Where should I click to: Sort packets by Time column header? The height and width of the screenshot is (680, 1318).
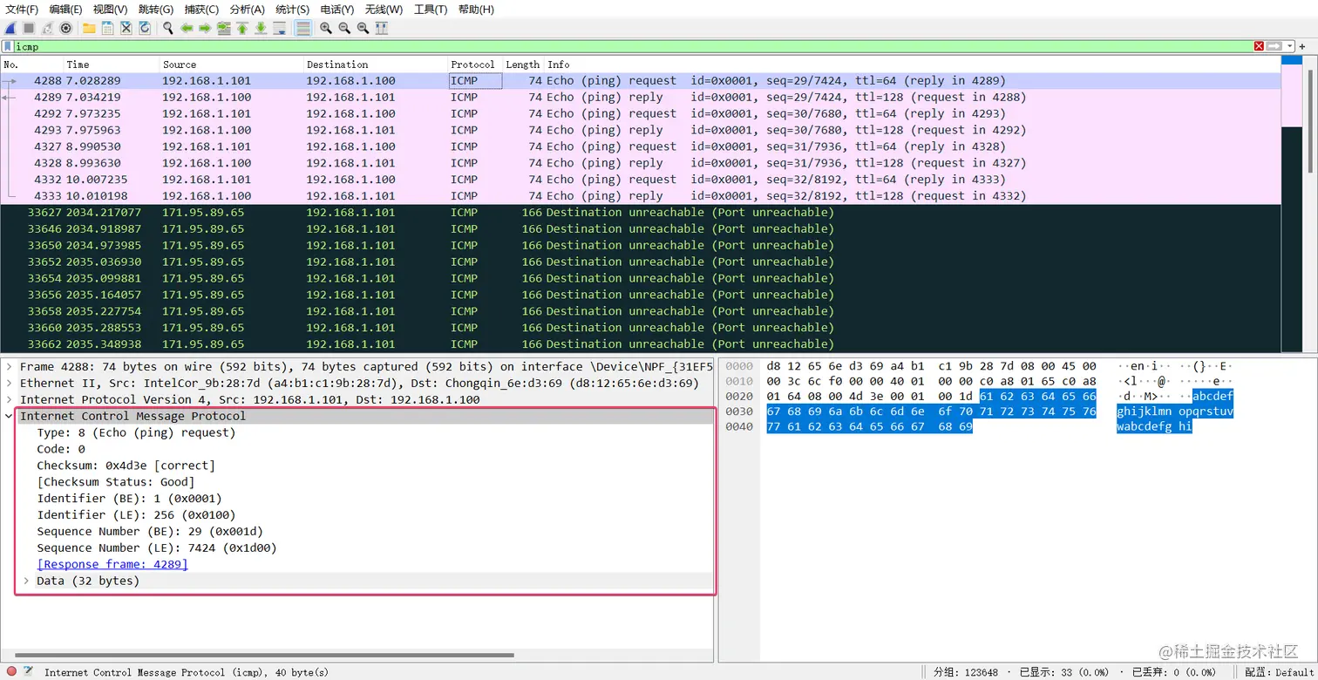tap(112, 65)
